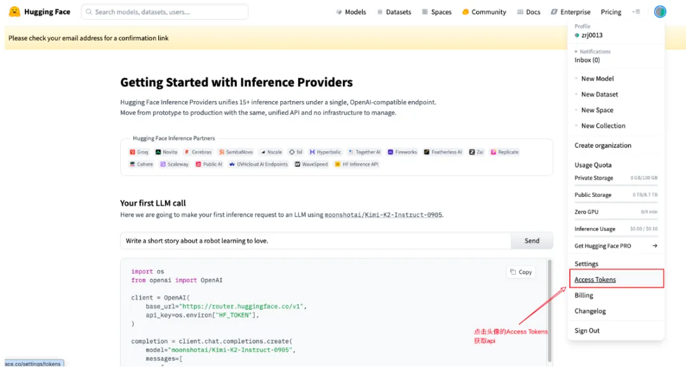Click the Get Hugging Face PRO arrow
The image size is (686, 367).
click(654, 246)
